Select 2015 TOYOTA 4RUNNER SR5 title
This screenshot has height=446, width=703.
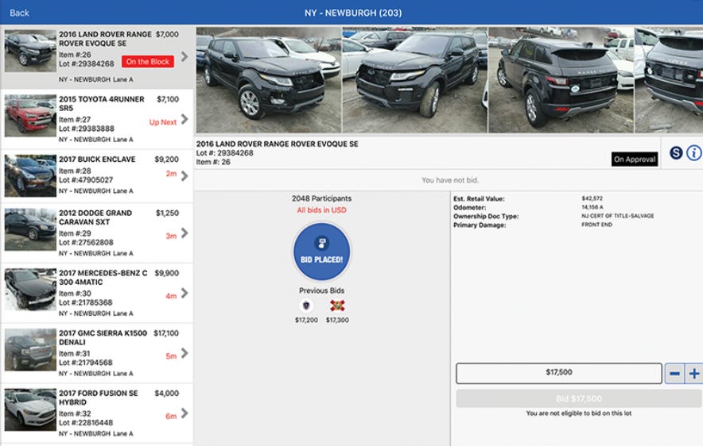(x=102, y=104)
